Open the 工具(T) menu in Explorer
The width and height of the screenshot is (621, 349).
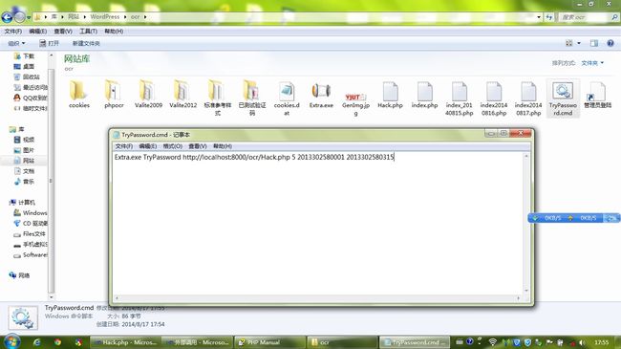point(88,31)
